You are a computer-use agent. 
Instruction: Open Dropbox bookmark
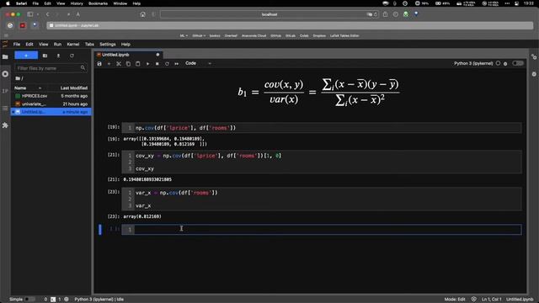click(319, 35)
